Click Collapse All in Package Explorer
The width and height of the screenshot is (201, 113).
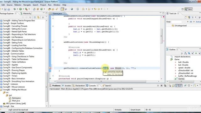coord(35,17)
